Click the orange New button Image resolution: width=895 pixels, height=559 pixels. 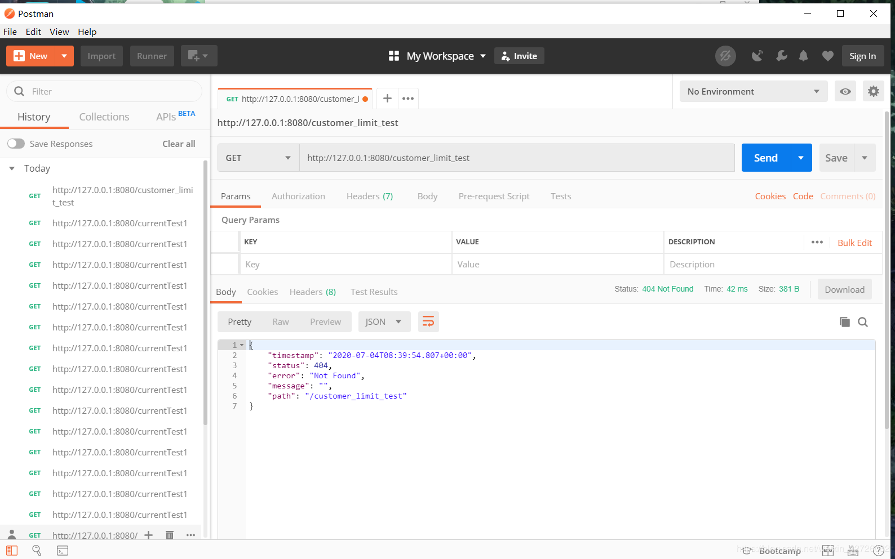pos(30,56)
